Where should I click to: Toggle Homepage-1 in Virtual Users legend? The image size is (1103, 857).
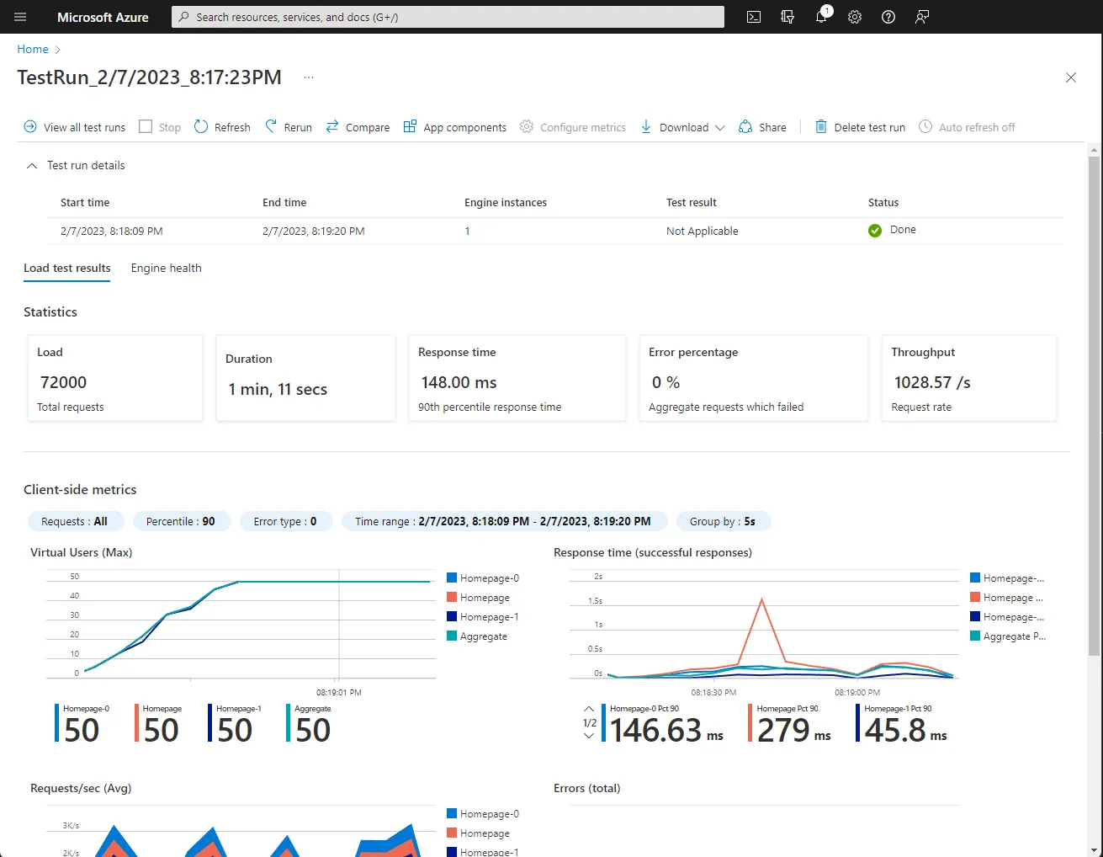pyautogui.click(x=483, y=617)
